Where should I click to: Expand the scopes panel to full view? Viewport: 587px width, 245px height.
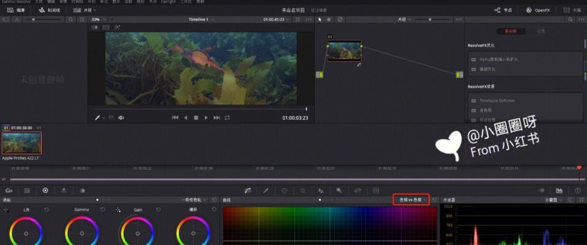(581, 200)
